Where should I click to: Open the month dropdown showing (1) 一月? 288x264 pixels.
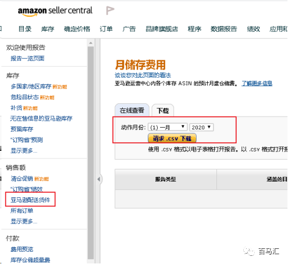pos(168,127)
